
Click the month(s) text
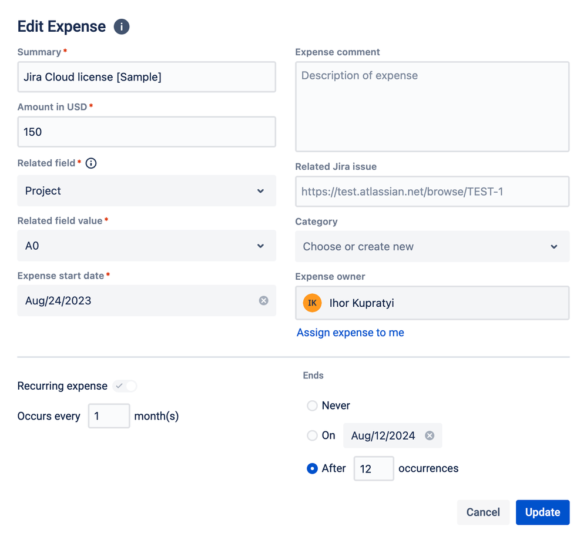[x=156, y=416]
